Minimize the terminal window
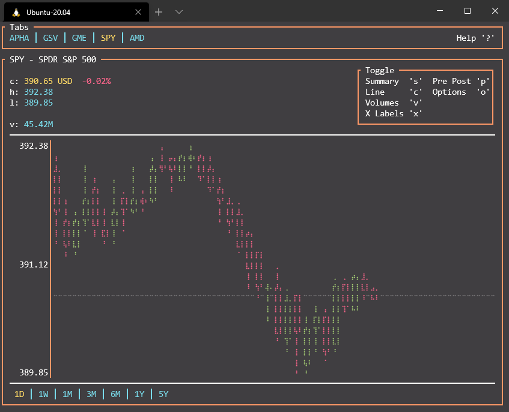 point(440,11)
